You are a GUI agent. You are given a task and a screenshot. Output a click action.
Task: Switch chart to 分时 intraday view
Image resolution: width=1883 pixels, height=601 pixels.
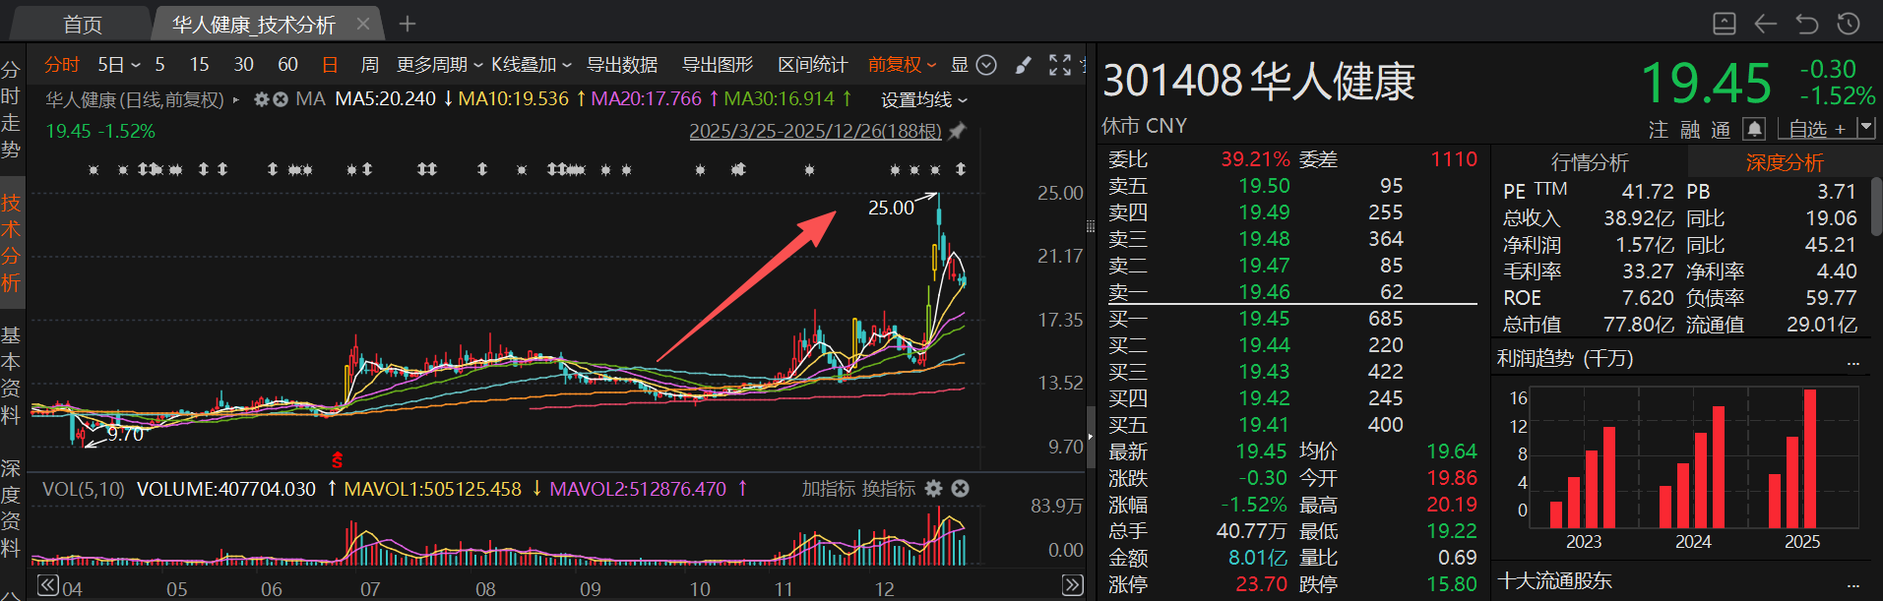pos(61,65)
